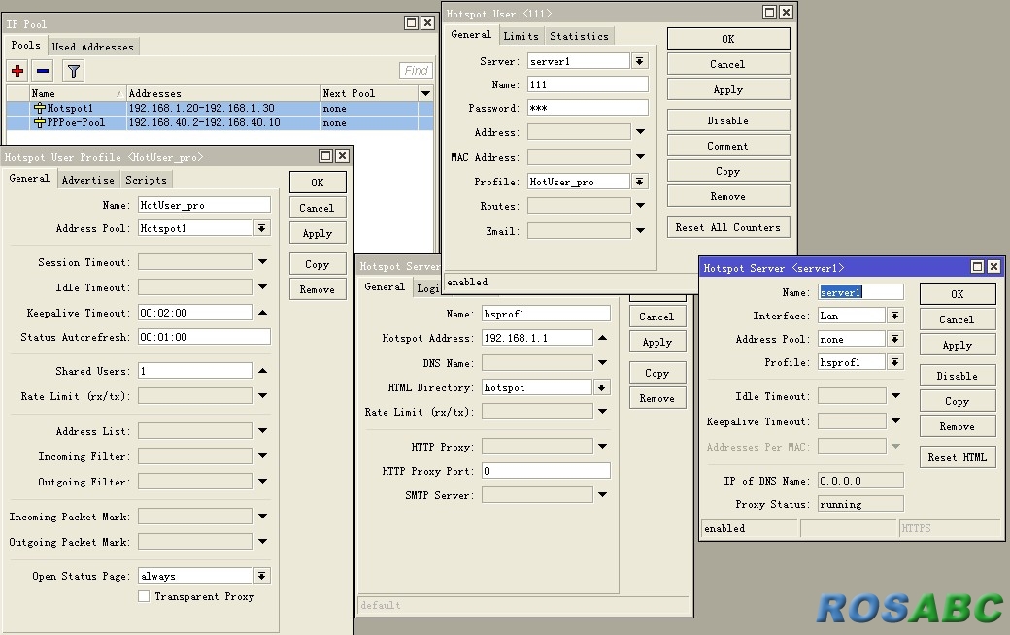Expand the Address List field
Viewport: 1010px width, 635px height.
coord(263,430)
